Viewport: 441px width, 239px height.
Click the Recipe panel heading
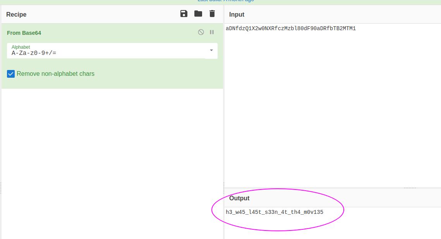(x=16, y=15)
